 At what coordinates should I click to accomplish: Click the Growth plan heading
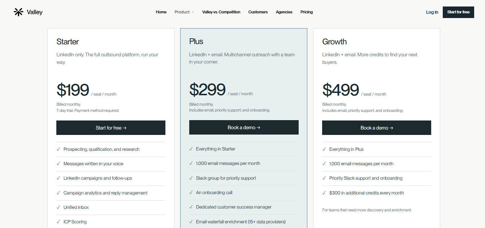334,41
